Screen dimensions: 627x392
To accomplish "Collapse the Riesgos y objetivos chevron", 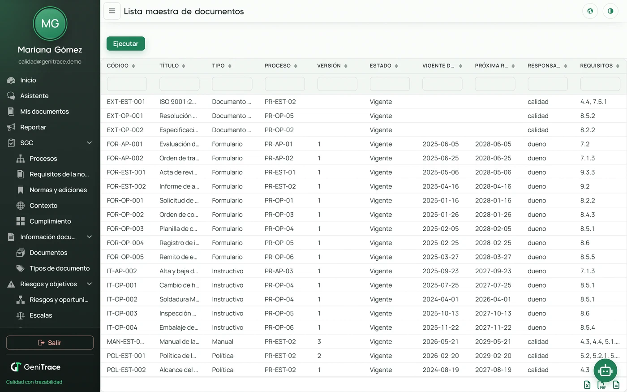I will (x=89, y=284).
